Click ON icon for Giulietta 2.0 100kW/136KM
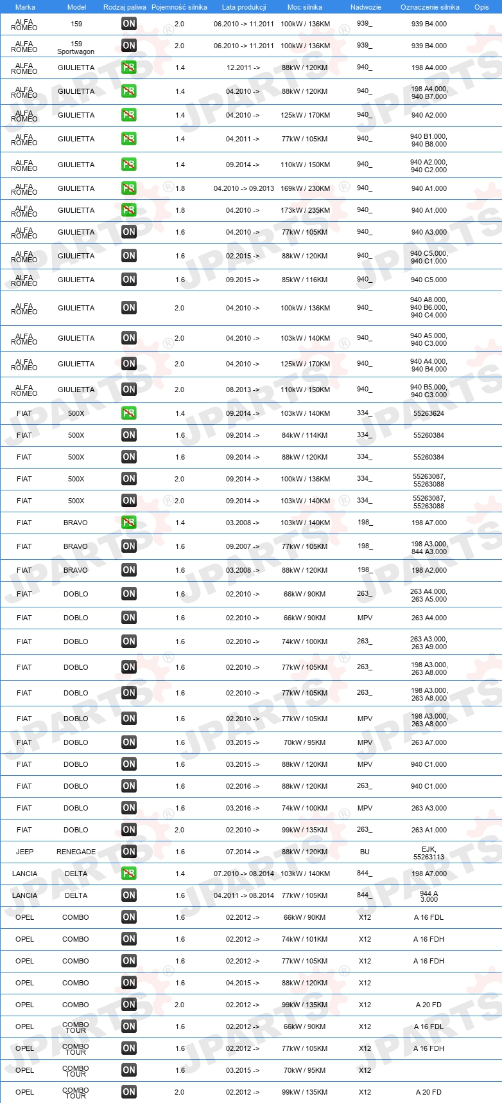502x1103 pixels. 129,308
